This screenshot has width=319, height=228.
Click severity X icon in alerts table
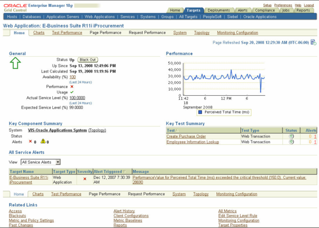pos(85,179)
